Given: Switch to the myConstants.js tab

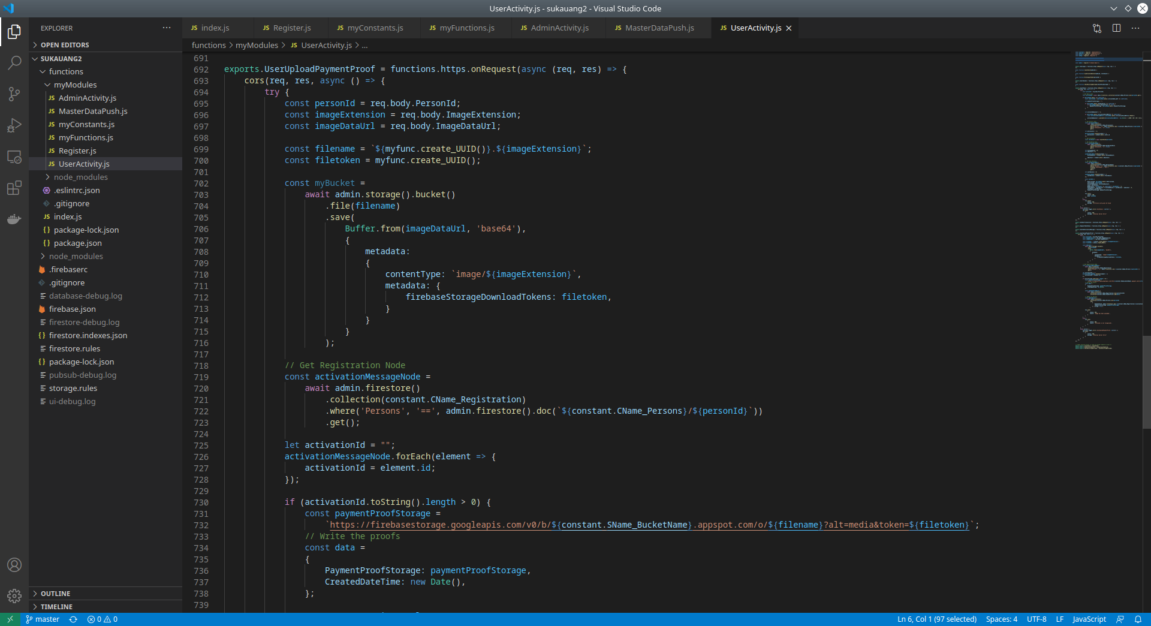Looking at the screenshot, I should point(375,28).
